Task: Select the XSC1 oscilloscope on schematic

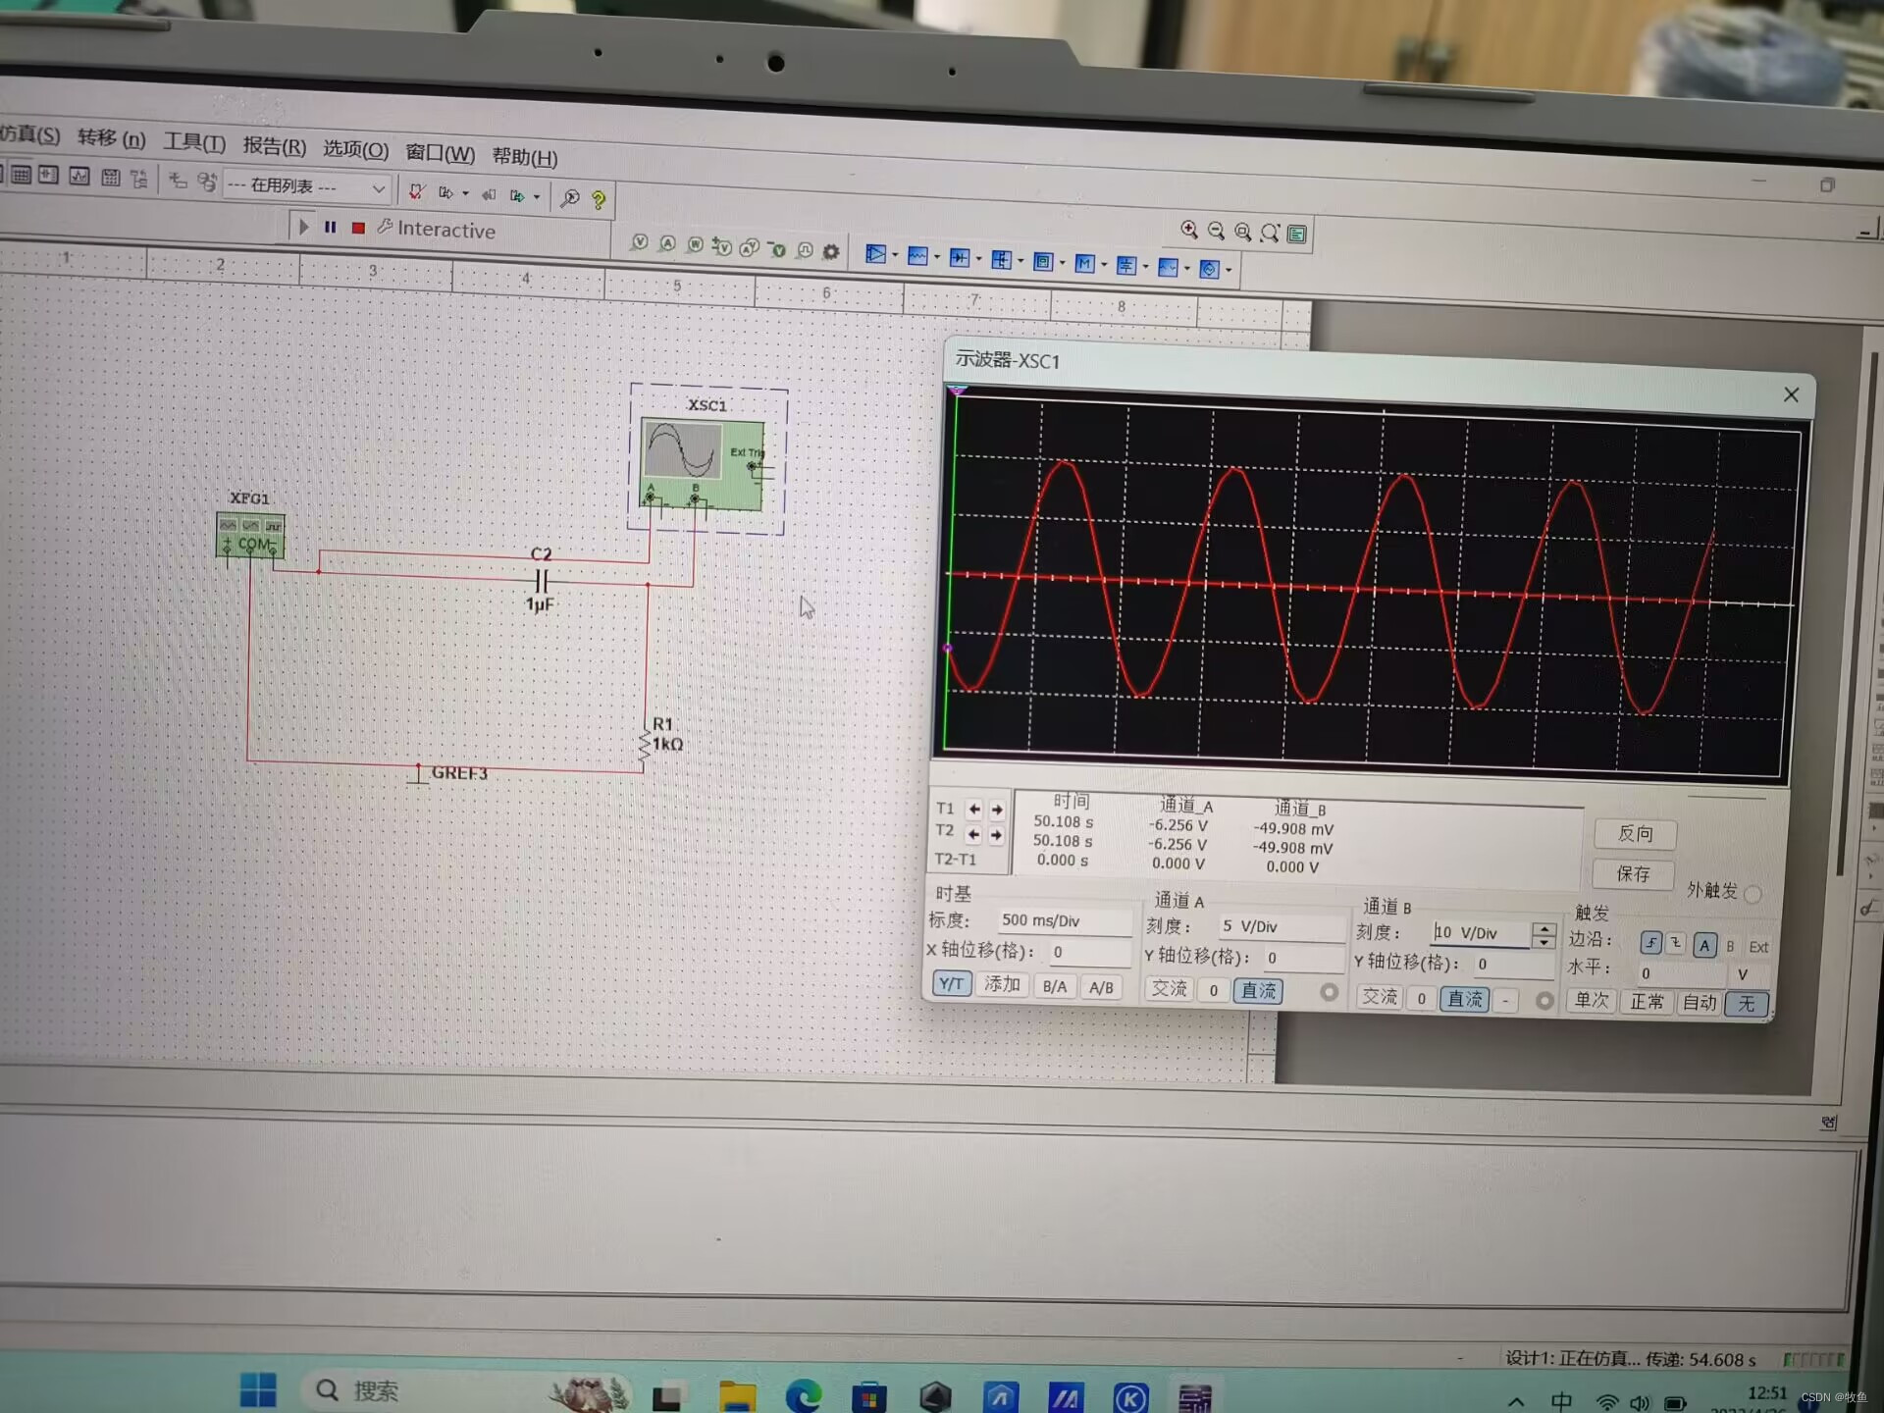Action: [x=703, y=463]
